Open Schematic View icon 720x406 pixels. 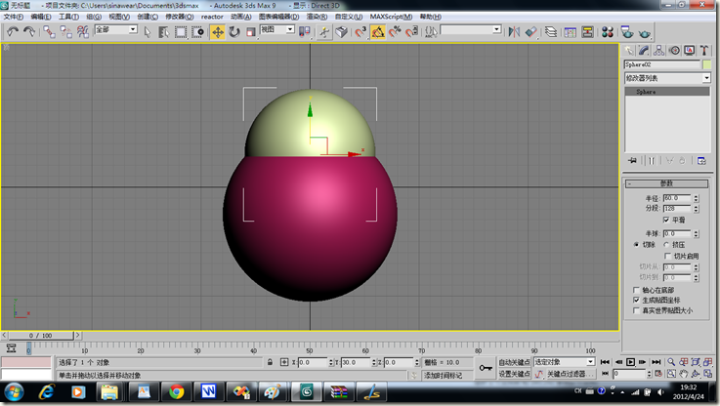click(x=587, y=32)
